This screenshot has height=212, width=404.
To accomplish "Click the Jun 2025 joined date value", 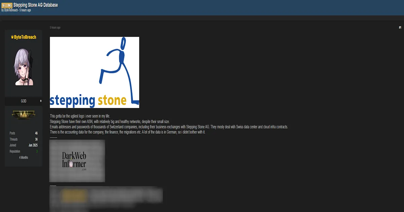I will click(33, 145).
